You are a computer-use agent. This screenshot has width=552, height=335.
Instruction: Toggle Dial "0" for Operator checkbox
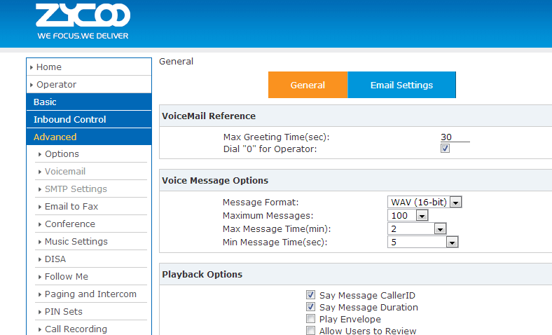pos(445,149)
